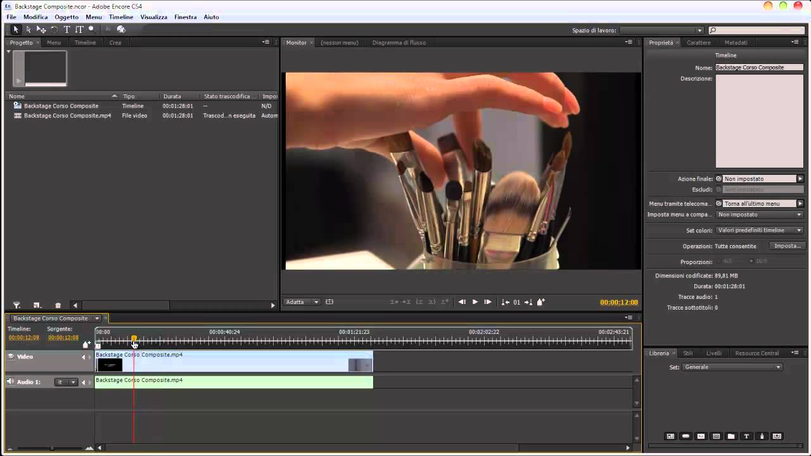Select the Rotate tool
This screenshot has height=456, width=811.
tap(54, 30)
